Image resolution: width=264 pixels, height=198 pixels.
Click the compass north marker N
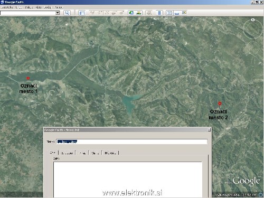pos(253,20)
